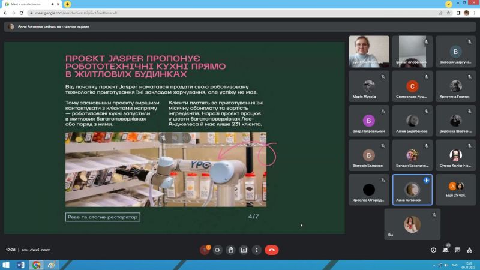Select Олена Колісниче participant tile

[x=456, y=155]
